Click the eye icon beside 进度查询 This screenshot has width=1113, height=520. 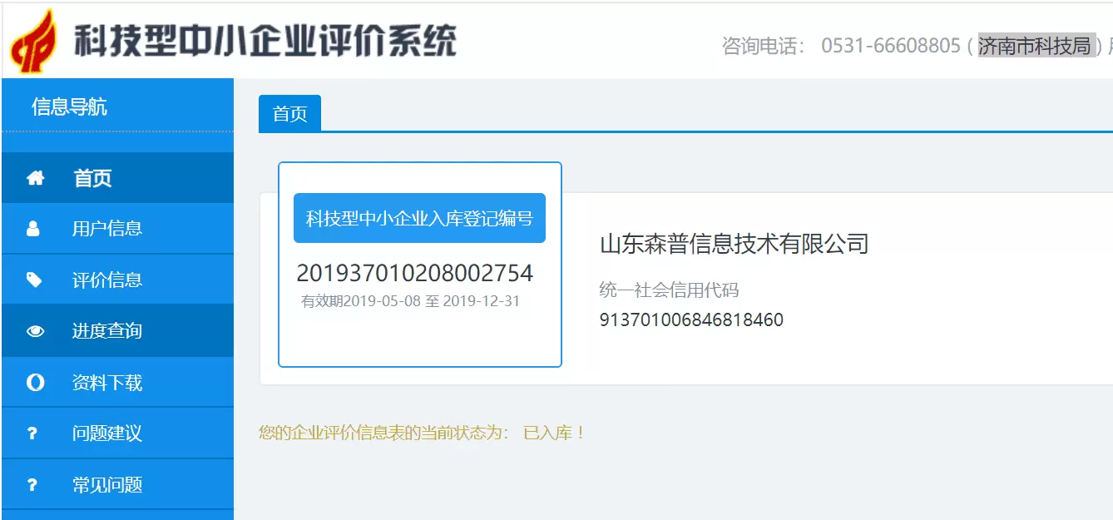coord(35,331)
